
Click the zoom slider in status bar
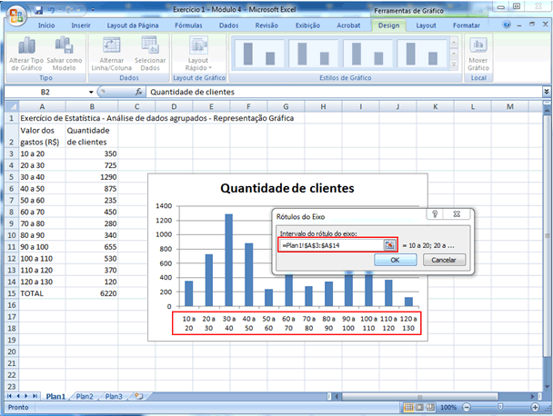(514, 408)
